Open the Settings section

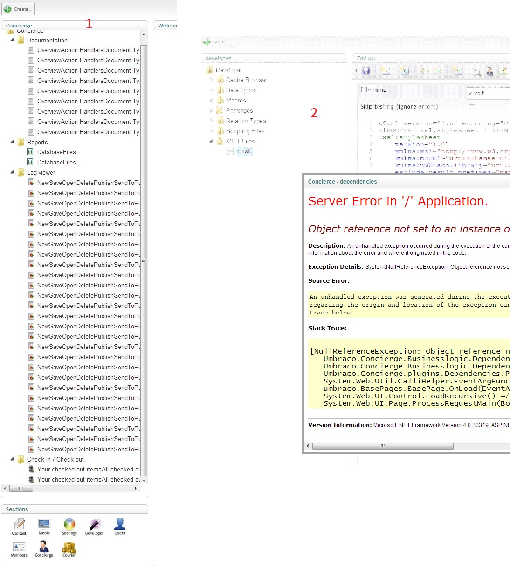(69, 527)
